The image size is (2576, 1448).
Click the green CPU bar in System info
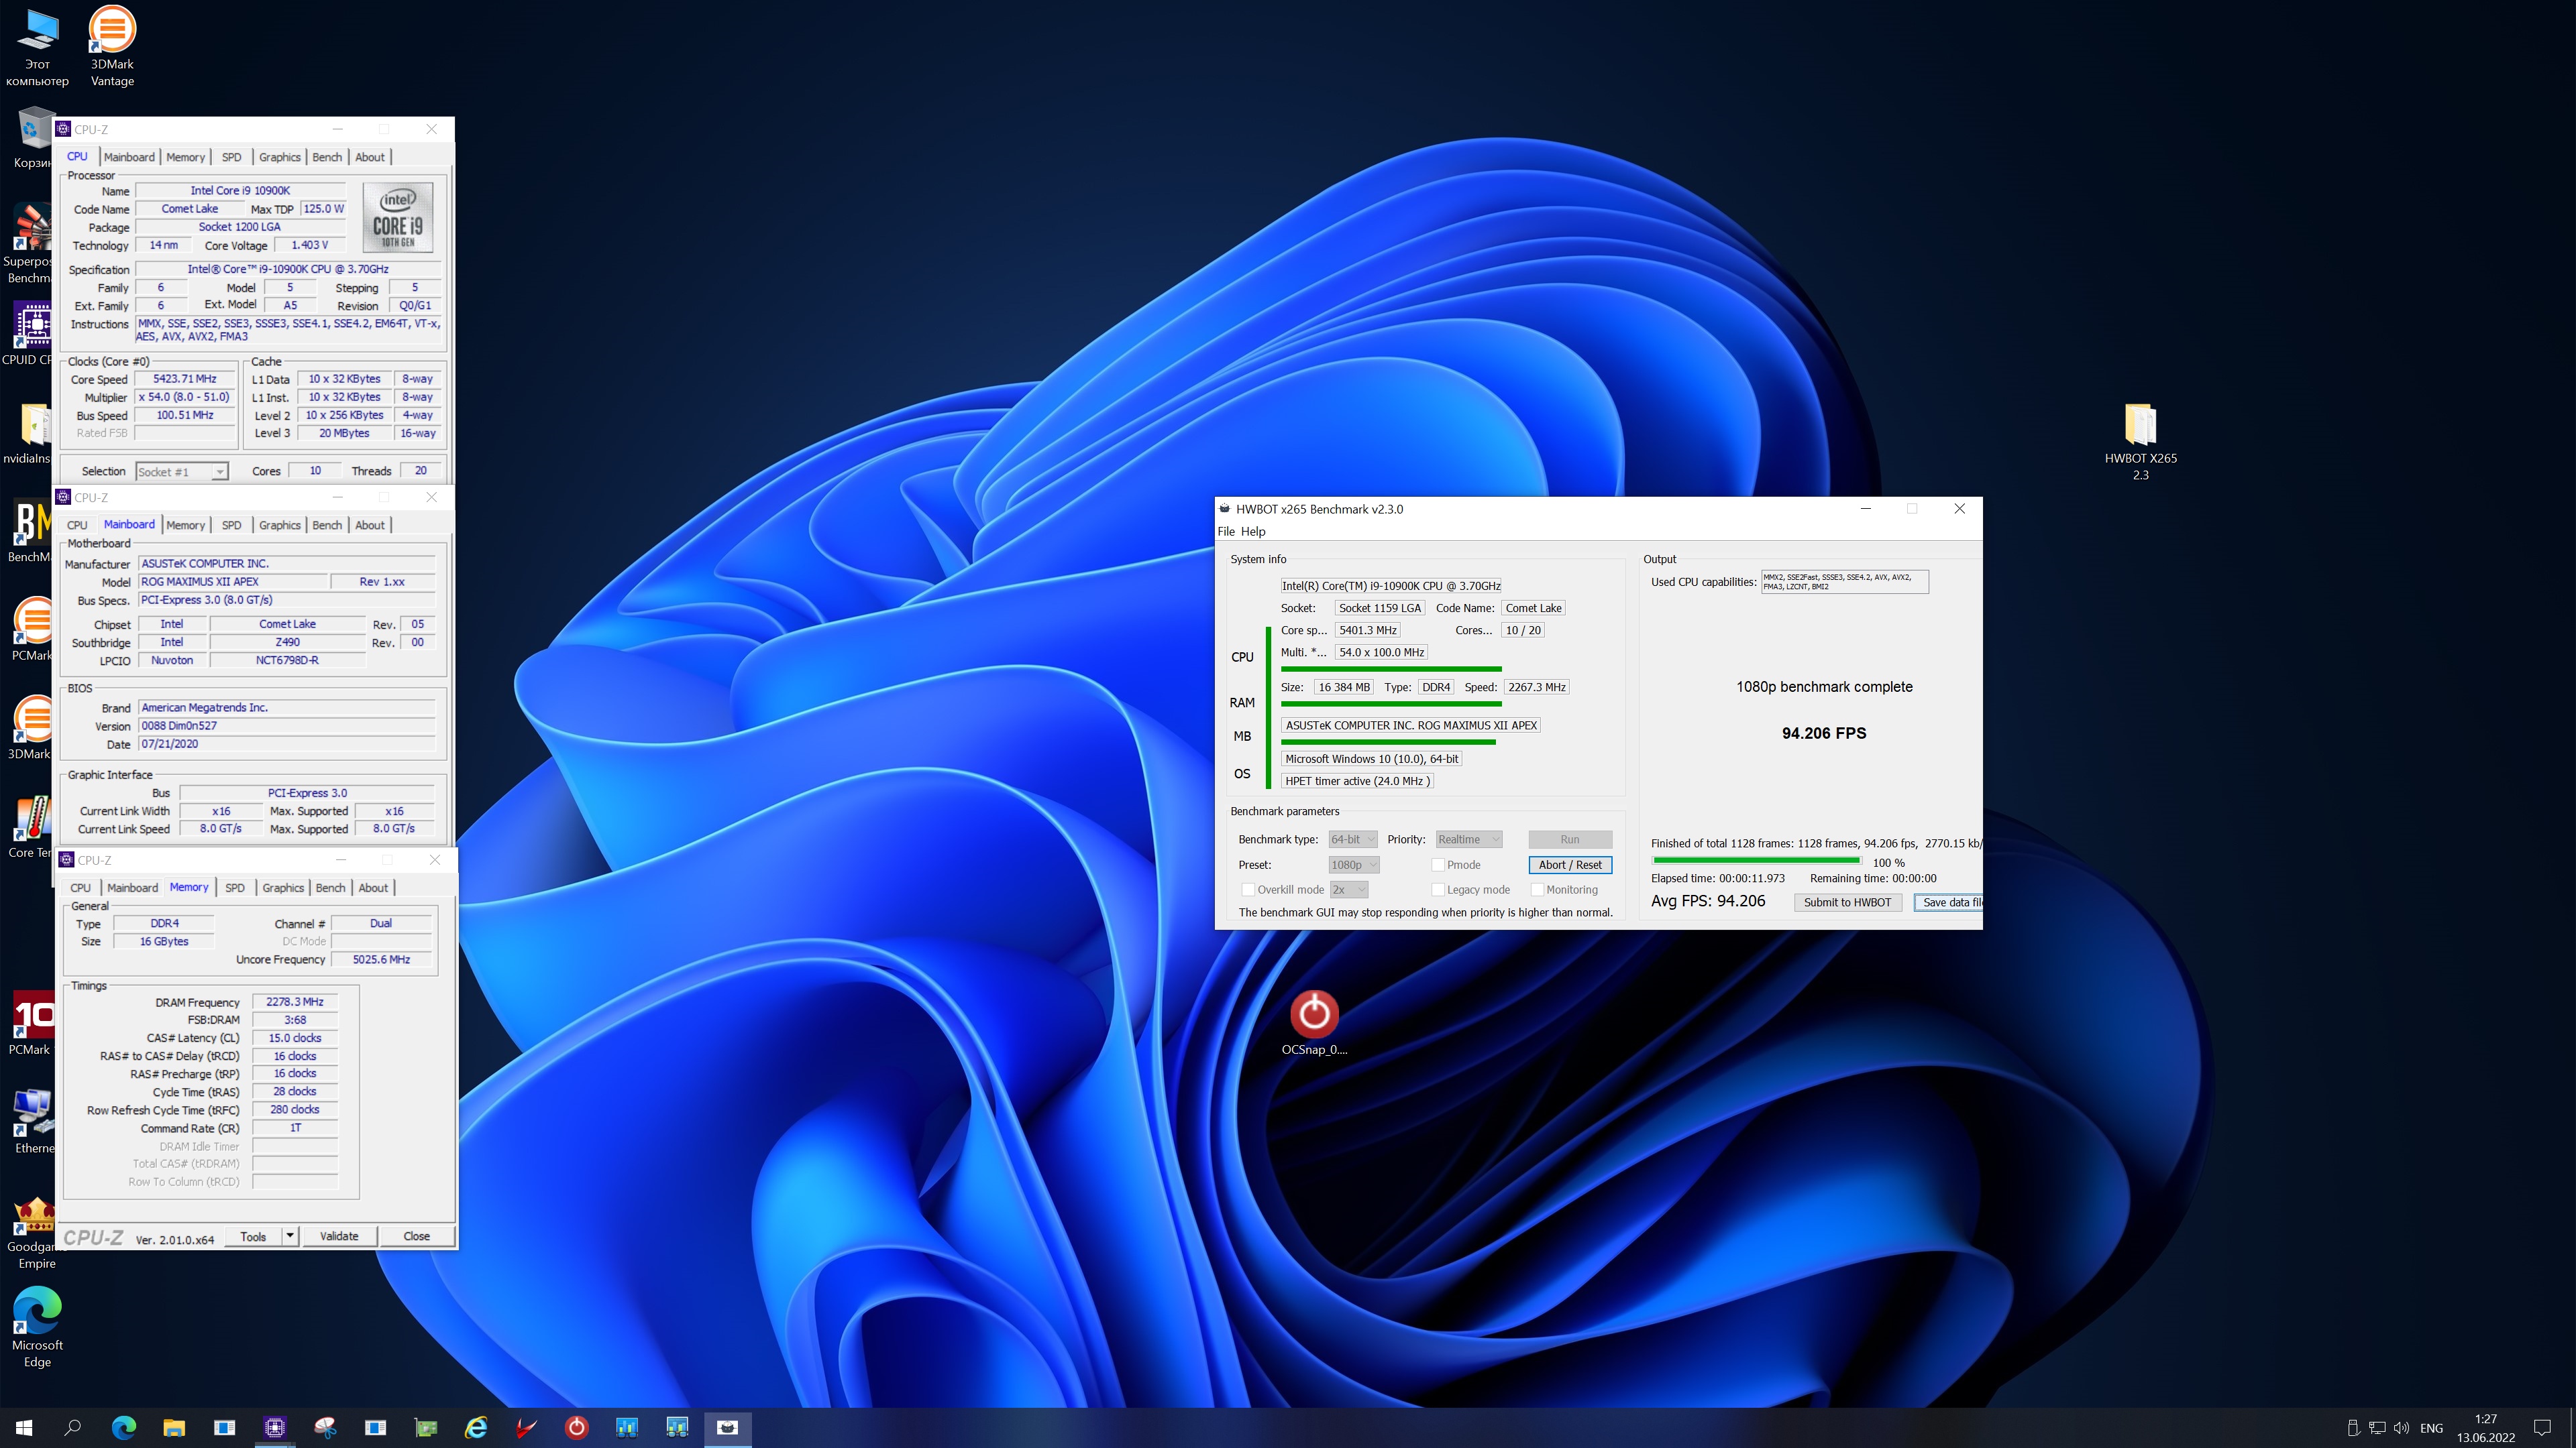pyautogui.click(x=1391, y=668)
